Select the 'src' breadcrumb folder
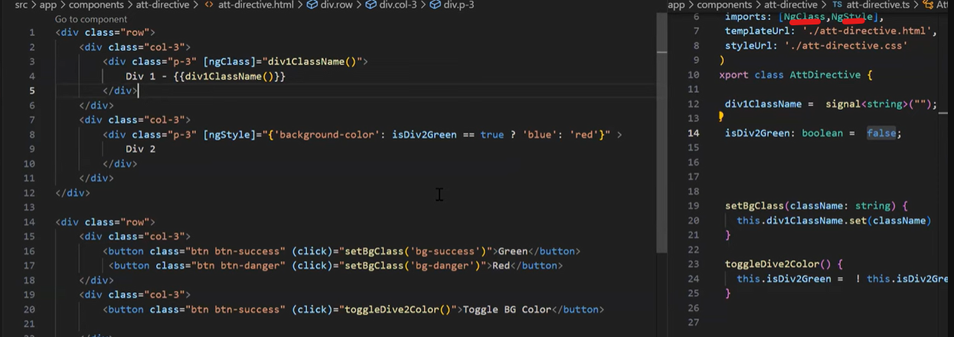Image resolution: width=954 pixels, height=337 pixels. pyautogui.click(x=21, y=5)
